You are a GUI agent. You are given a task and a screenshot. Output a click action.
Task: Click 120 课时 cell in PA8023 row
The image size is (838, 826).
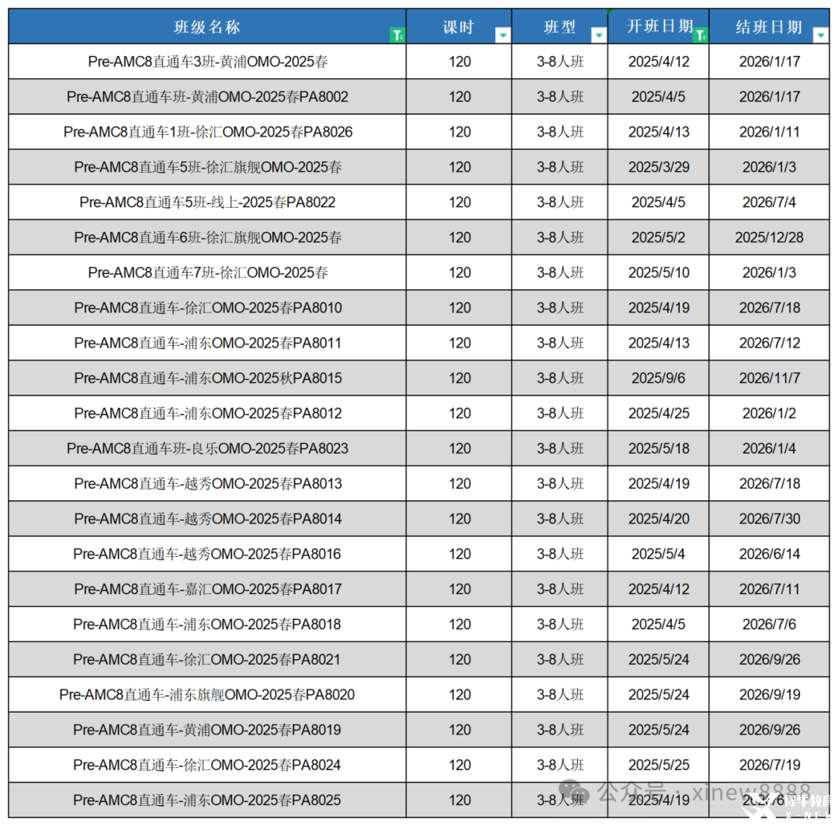point(459,448)
